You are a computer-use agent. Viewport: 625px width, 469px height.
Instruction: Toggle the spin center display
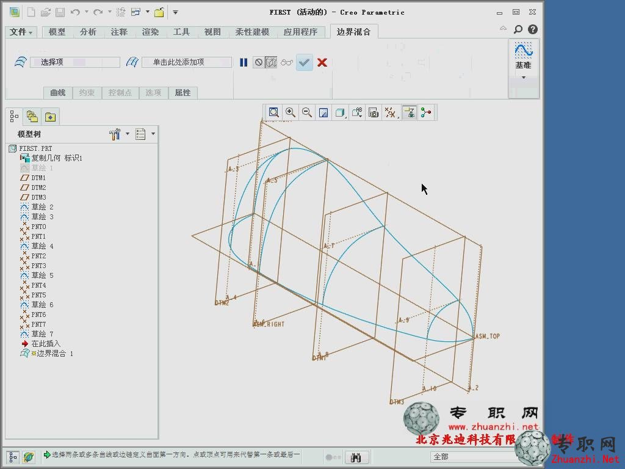pos(426,113)
